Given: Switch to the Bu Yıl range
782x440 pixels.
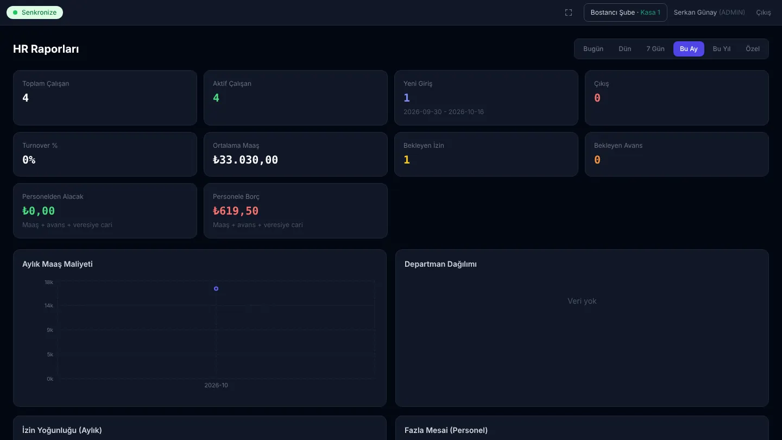Looking at the screenshot, I should [722, 49].
